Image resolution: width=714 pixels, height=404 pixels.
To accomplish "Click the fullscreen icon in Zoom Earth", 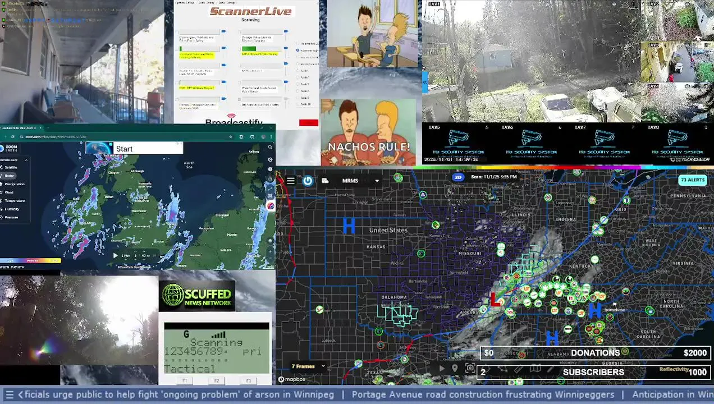I will (x=270, y=196).
